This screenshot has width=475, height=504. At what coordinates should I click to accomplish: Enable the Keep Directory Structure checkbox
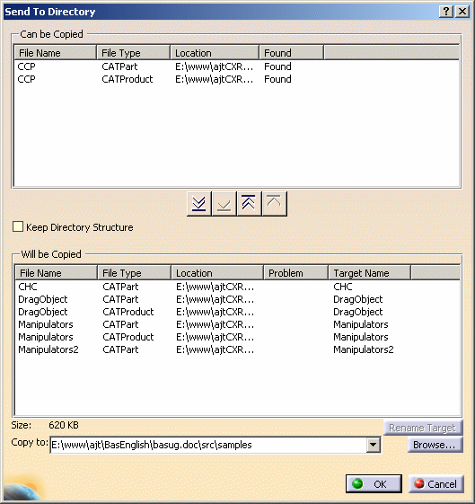click(x=18, y=226)
